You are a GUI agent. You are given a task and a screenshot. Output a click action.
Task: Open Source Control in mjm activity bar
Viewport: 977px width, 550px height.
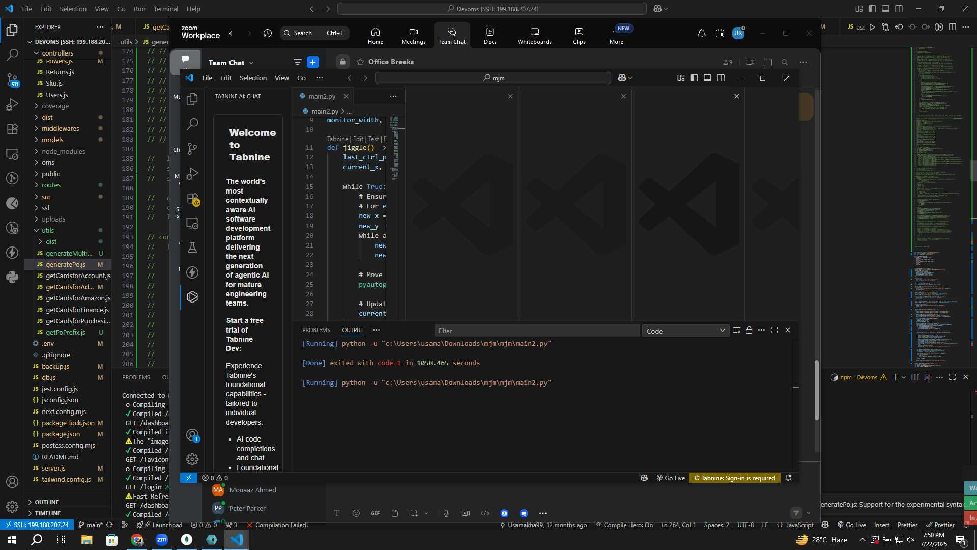point(192,149)
